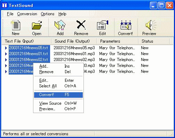Click Parameters cell of the Mnews01 row
The width and height of the screenshot is (175, 138).
pos(117,54)
